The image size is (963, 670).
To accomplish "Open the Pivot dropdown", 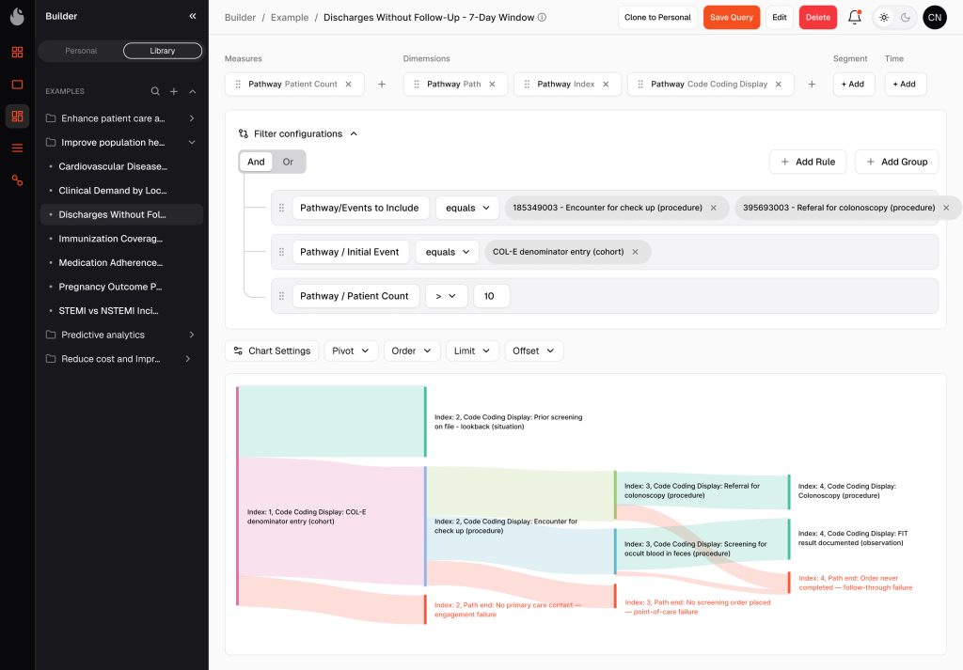I will click(x=351, y=351).
